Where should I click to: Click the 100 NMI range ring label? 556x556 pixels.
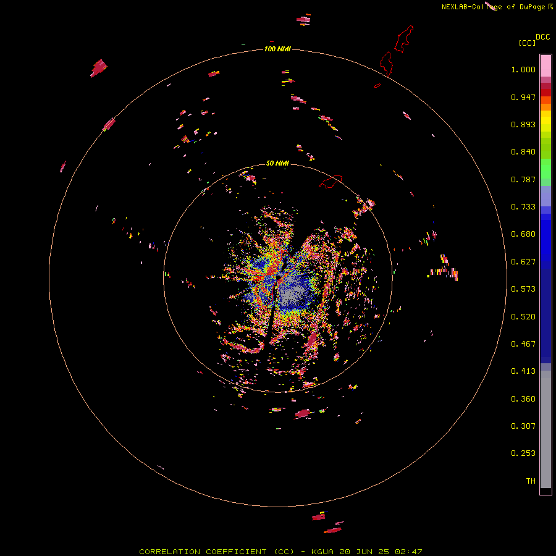(x=277, y=49)
